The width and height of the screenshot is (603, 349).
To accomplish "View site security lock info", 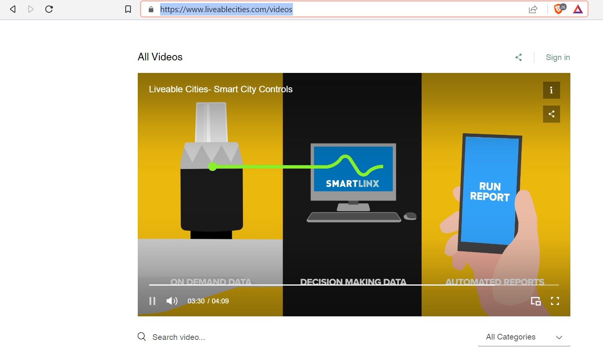I will coord(151,9).
